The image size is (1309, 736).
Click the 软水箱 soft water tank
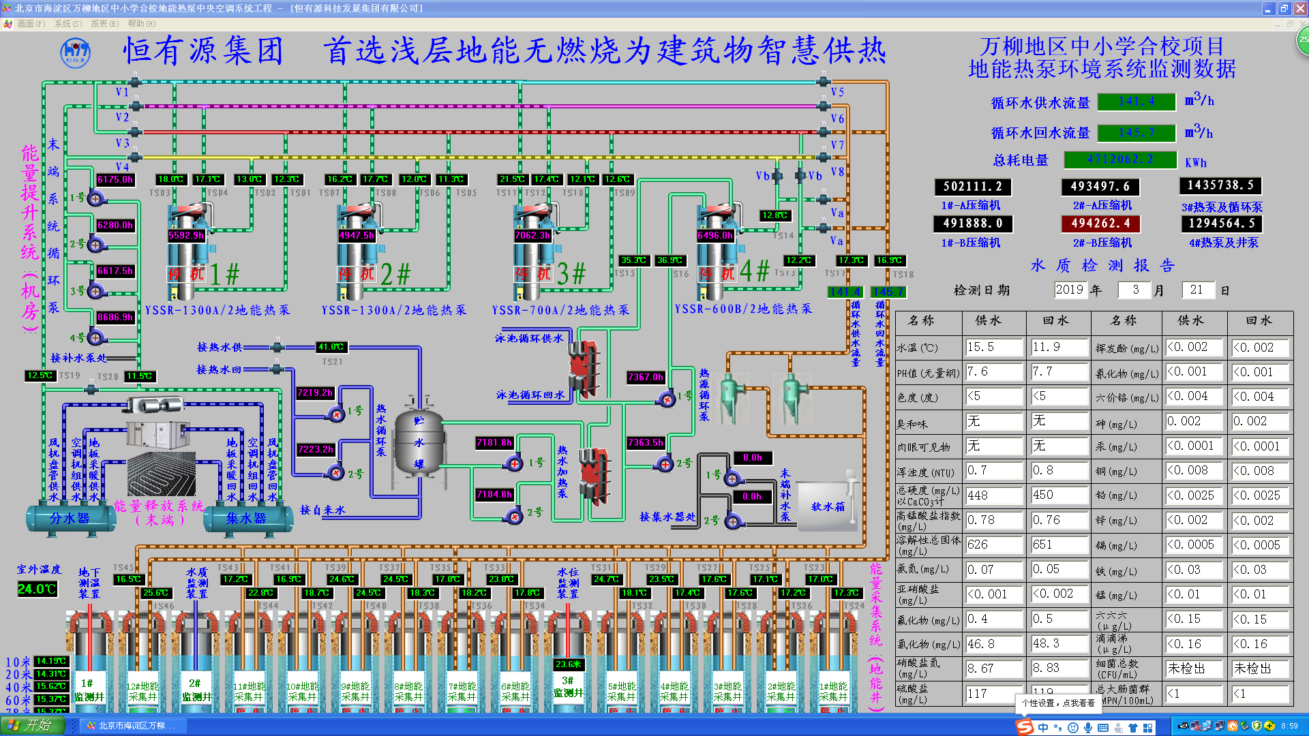point(828,505)
